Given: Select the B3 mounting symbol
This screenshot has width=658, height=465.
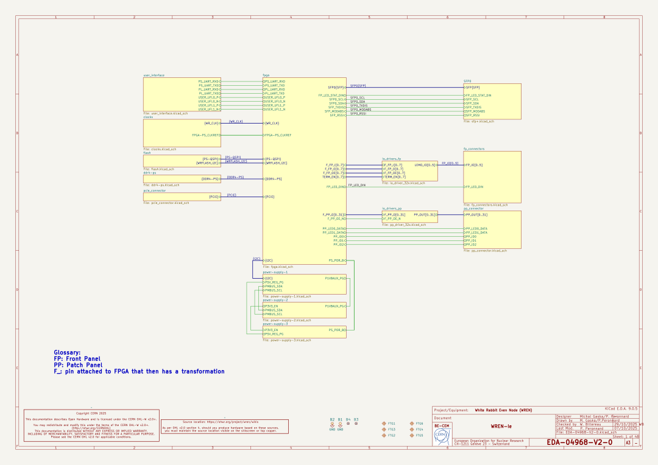Looking at the screenshot, I should tap(356, 424).
